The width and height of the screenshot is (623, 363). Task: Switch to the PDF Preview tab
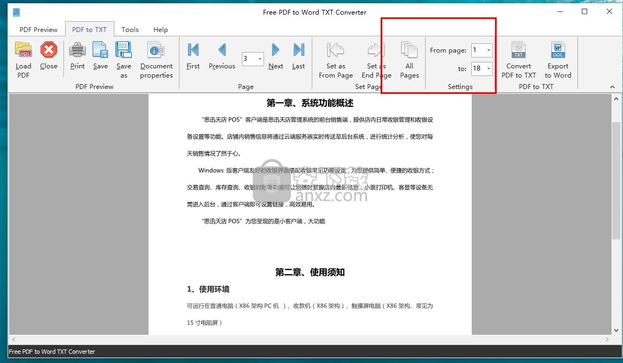coord(38,29)
